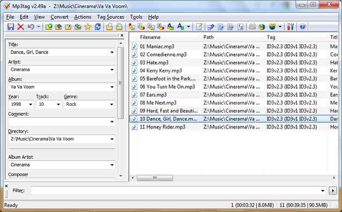Viewport: 342px width, 212px height.
Task: Select the file 05 Barefoot in the Park
Action: pyautogui.click(x=168, y=79)
